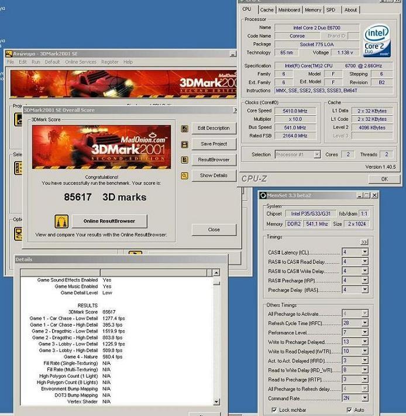Open the Read to Precharge (tRTP) dropdown
Screen dimensions: 406x416
pyautogui.click(x=365, y=379)
